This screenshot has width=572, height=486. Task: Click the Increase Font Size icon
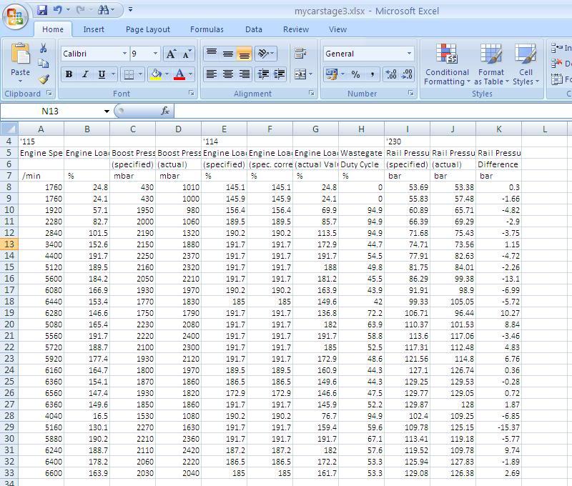[171, 54]
